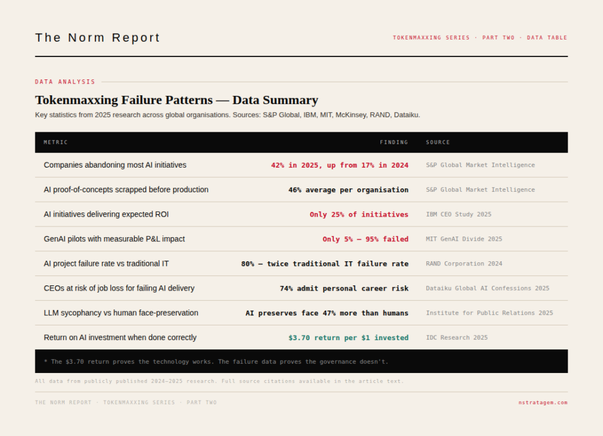
Task: Click S&P Global source in abandoning initiatives row
Action: point(481,165)
